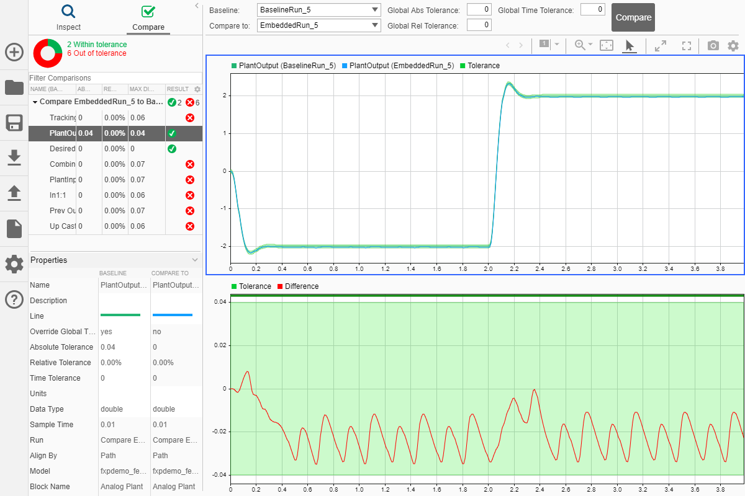Click the export data upload icon
The width and height of the screenshot is (745, 496).
click(x=14, y=193)
